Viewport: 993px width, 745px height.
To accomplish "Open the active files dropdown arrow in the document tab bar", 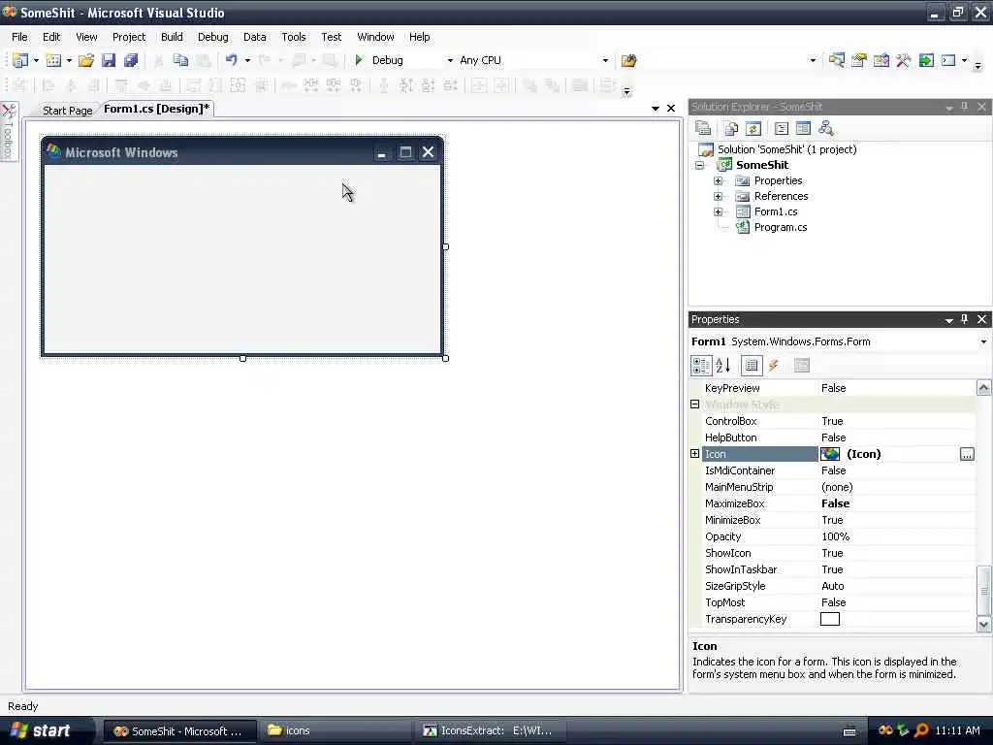I will tap(656, 109).
